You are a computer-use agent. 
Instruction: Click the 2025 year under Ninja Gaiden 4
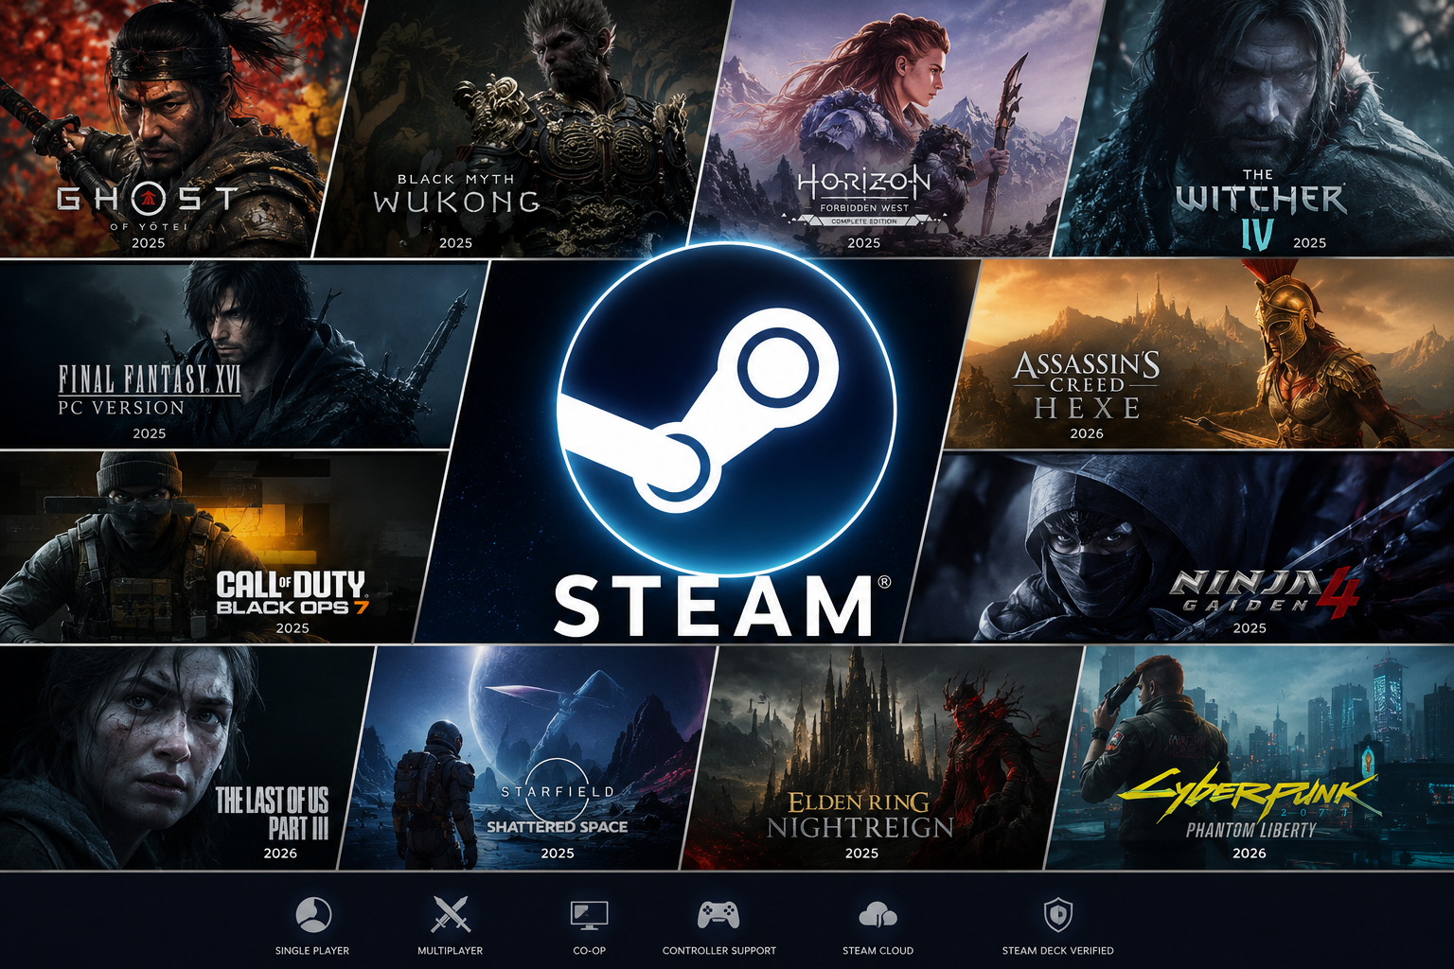pos(1250,627)
